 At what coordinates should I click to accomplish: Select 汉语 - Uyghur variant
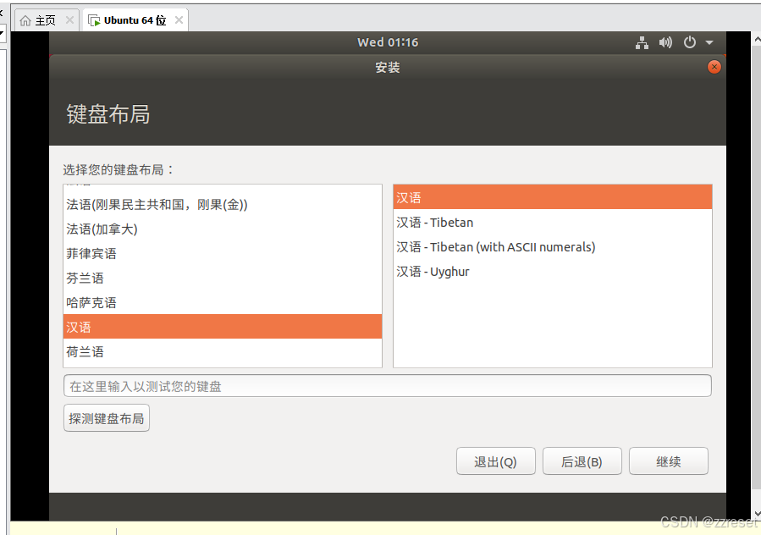pyautogui.click(x=552, y=272)
